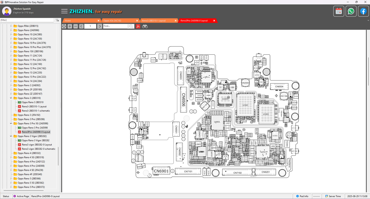Click the CN6506 connector on the board layout

coord(183,100)
